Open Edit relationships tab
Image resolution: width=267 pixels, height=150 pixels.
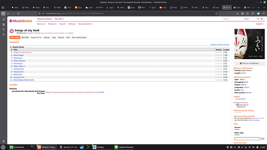click(x=79, y=37)
